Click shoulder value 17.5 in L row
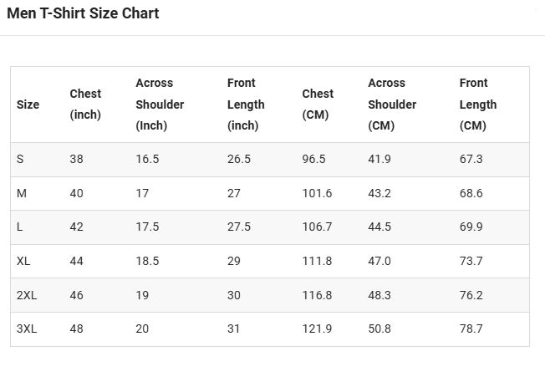The image size is (545, 372). tap(147, 227)
